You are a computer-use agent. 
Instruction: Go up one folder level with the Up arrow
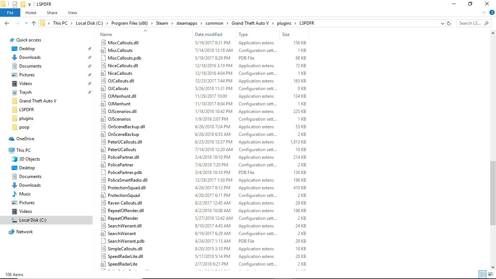[34, 23]
